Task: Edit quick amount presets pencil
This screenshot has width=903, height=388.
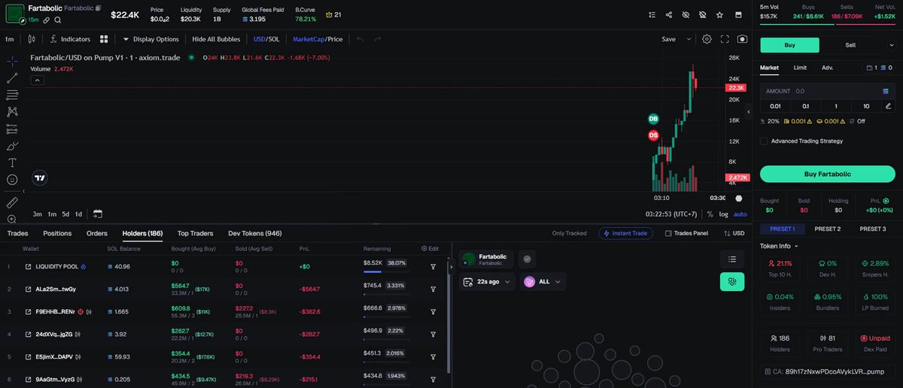Action: tap(889, 106)
